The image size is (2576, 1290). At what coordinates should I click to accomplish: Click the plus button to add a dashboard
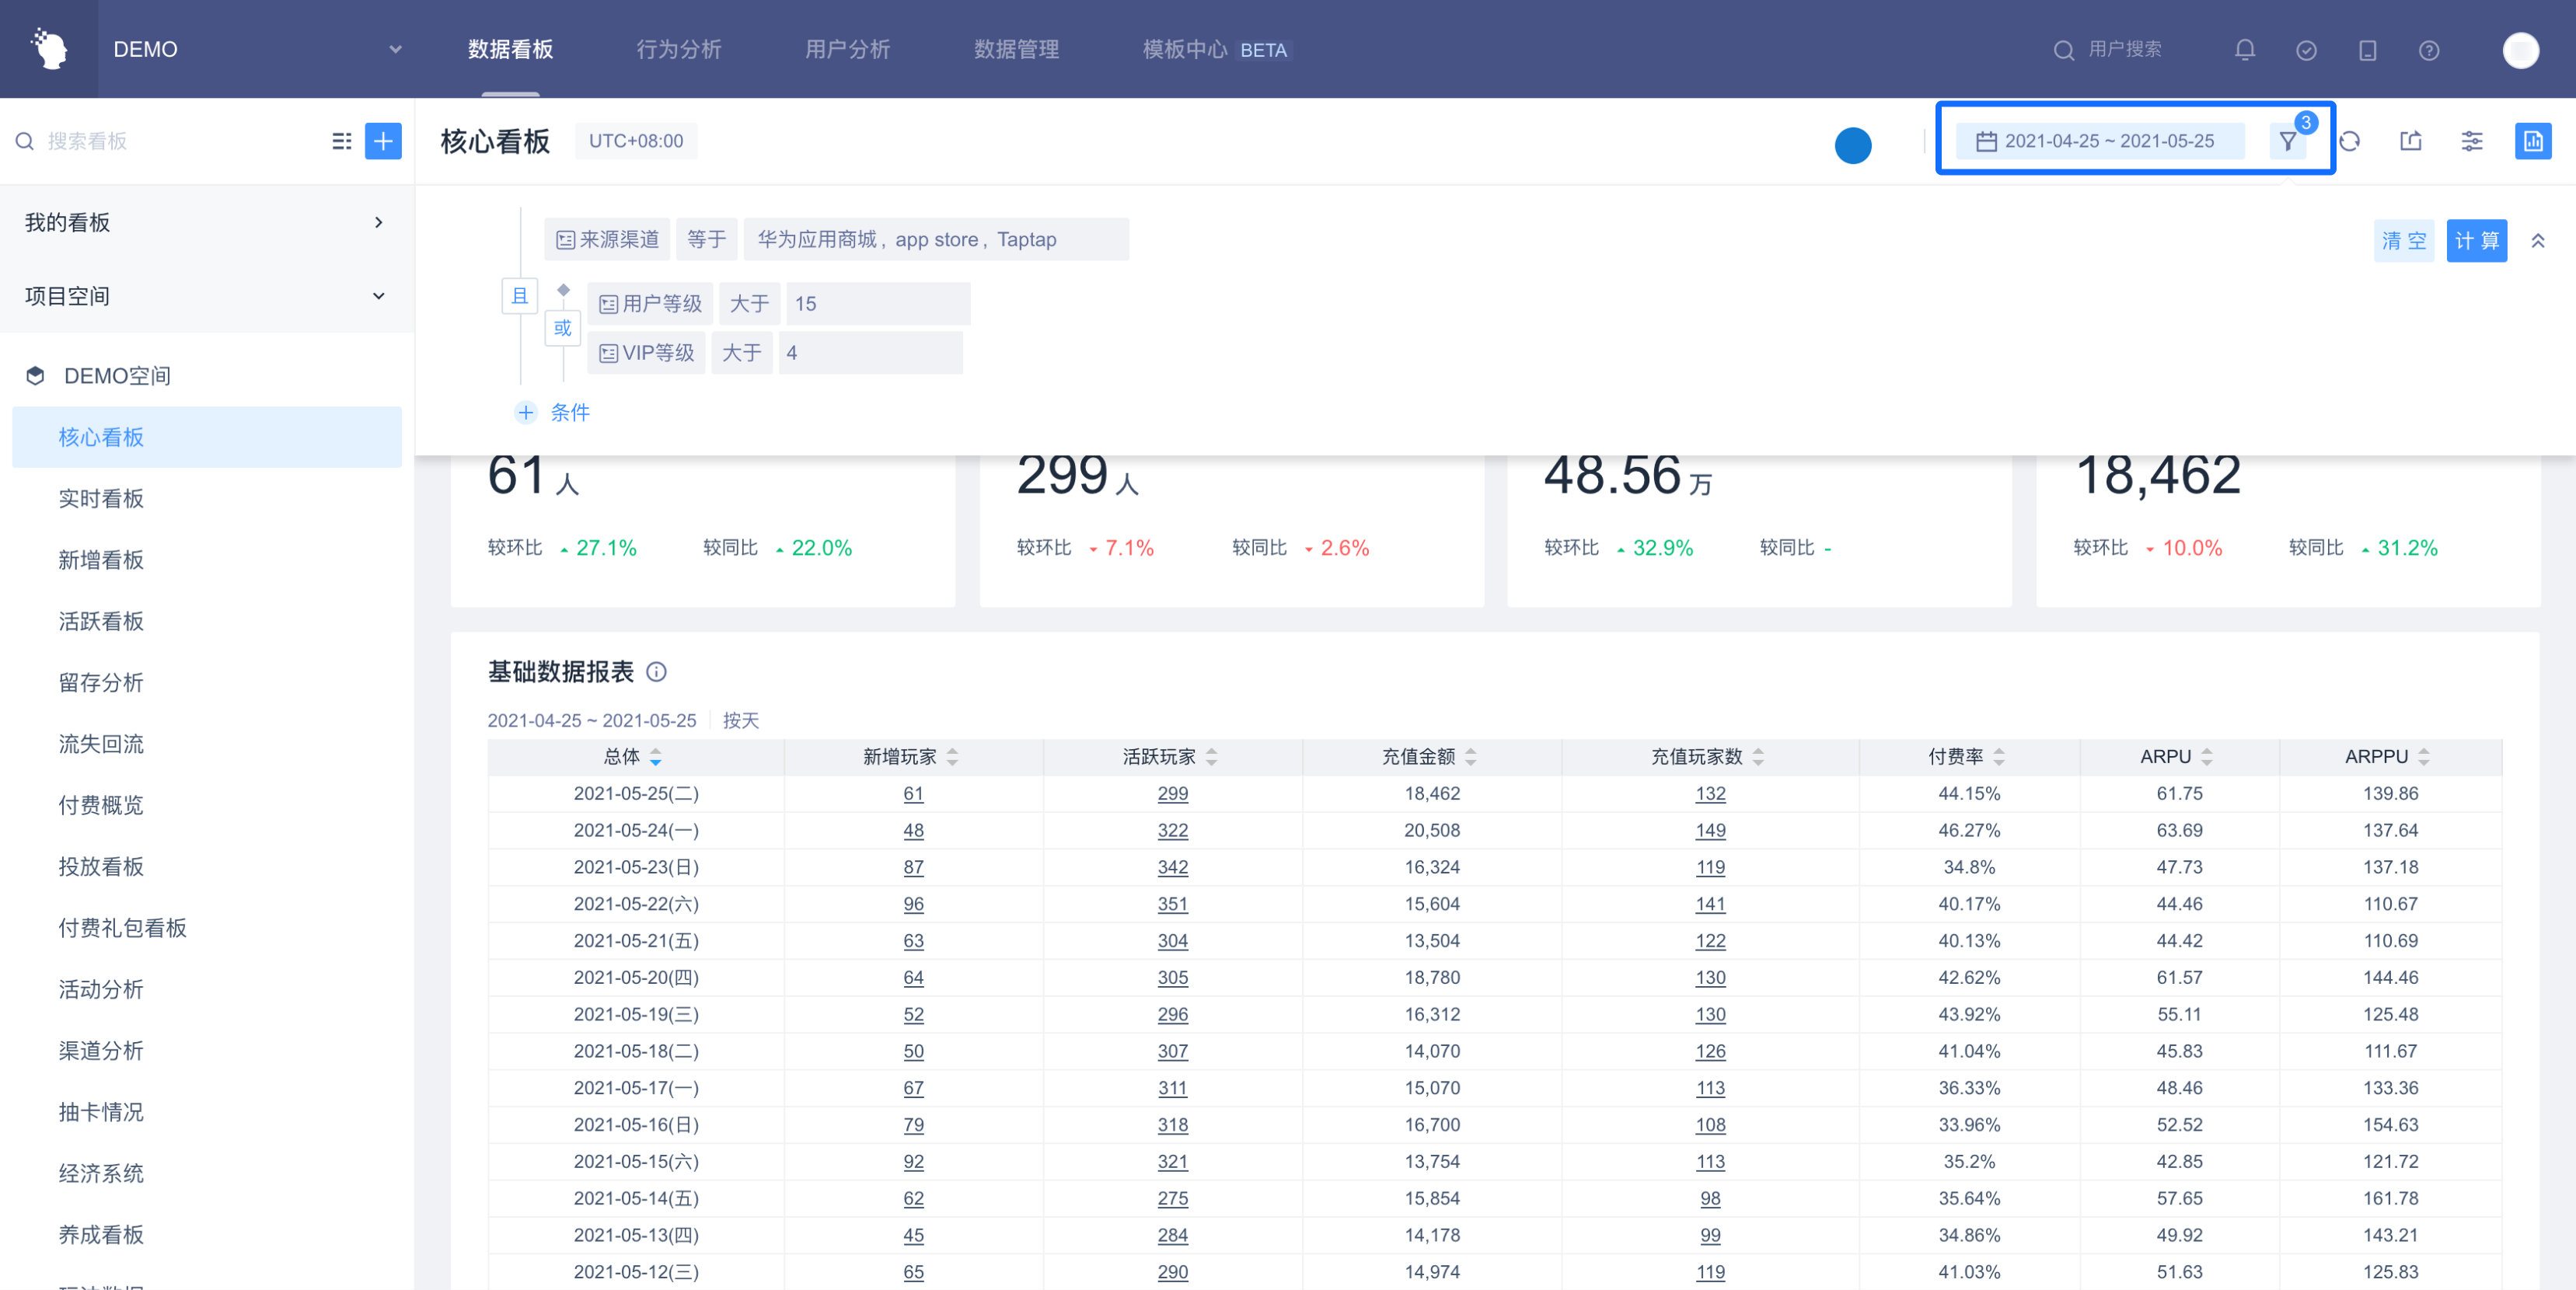[x=383, y=141]
